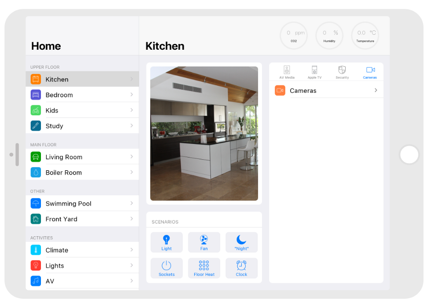The height and width of the screenshot is (308, 428).
Task: Toggle the Fan scenario on
Action: tap(204, 242)
